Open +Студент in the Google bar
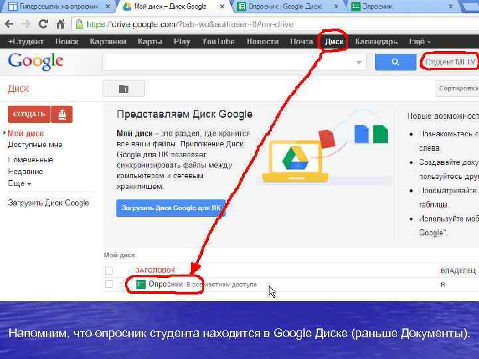 tap(26, 41)
